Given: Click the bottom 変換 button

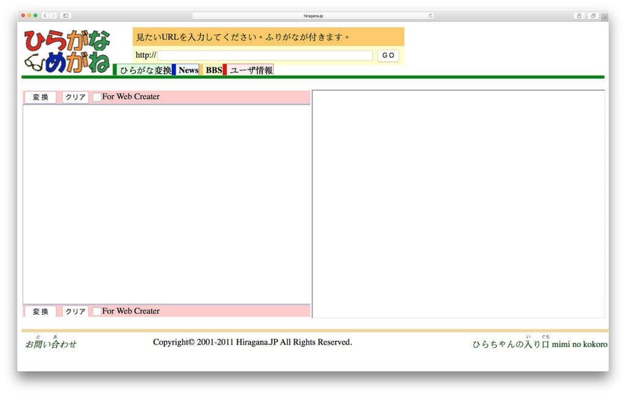Looking at the screenshot, I should click(x=40, y=312).
